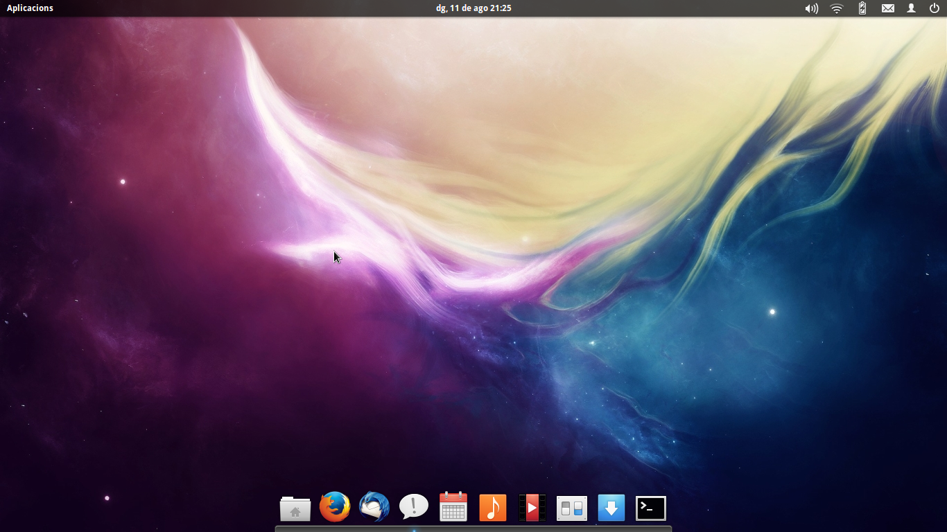Launch the Files home folder from dock
The image size is (947, 532).
[x=295, y=508]
